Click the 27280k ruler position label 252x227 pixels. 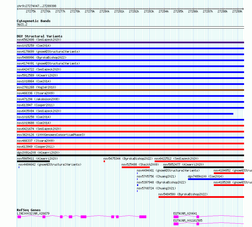point(104,11)
